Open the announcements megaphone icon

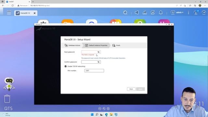point(136,13)
